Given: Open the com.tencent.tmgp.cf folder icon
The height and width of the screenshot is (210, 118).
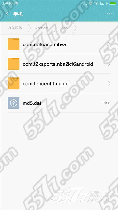Looking at the screenshot, I should (14, 83).
